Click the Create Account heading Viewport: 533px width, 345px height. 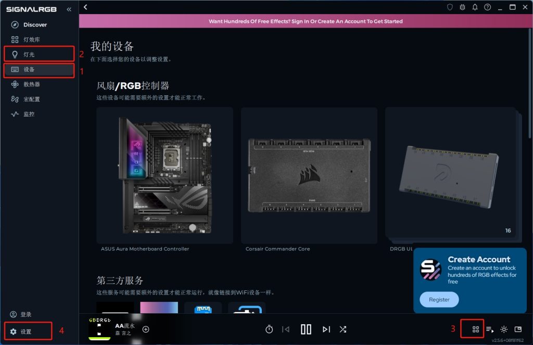[x=479, y=259]
